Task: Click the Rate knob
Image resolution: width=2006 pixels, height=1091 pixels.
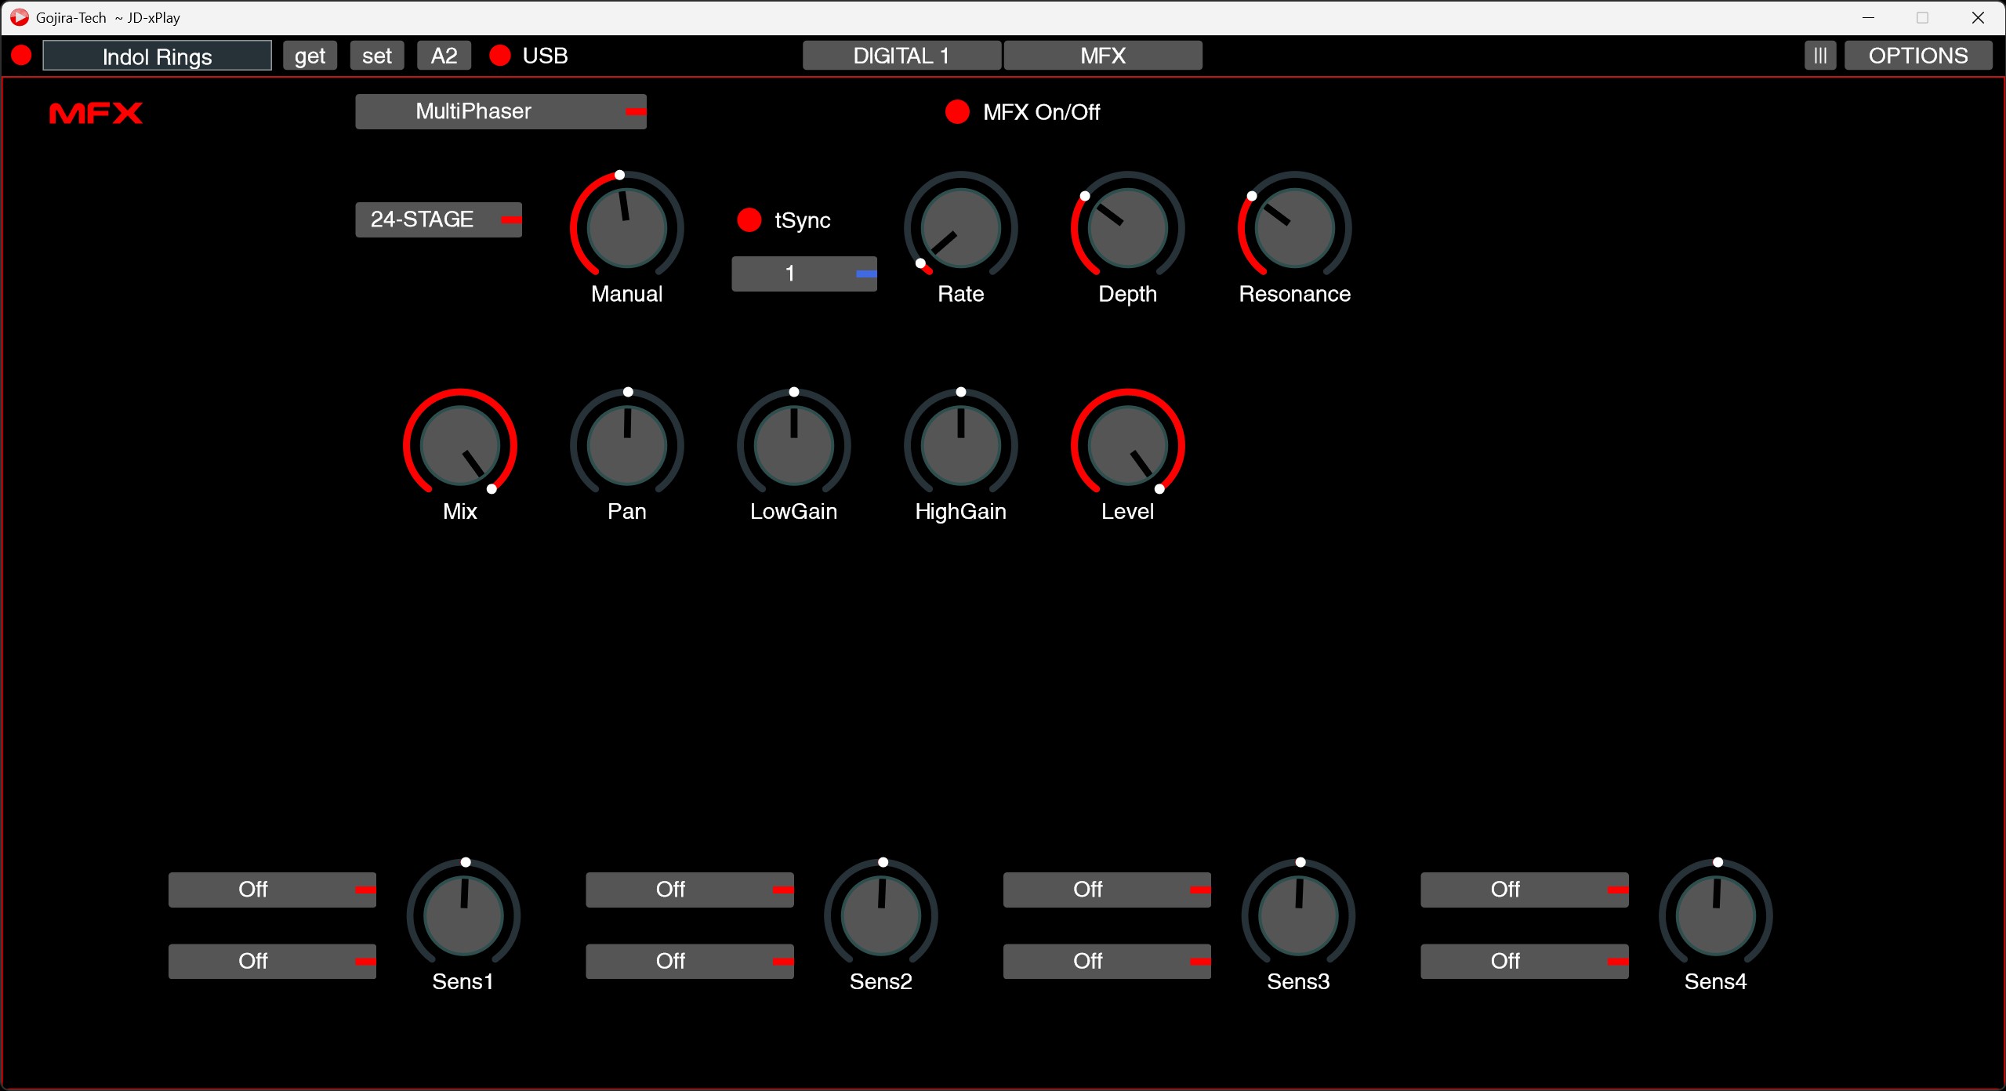Action: pos(961,227)
